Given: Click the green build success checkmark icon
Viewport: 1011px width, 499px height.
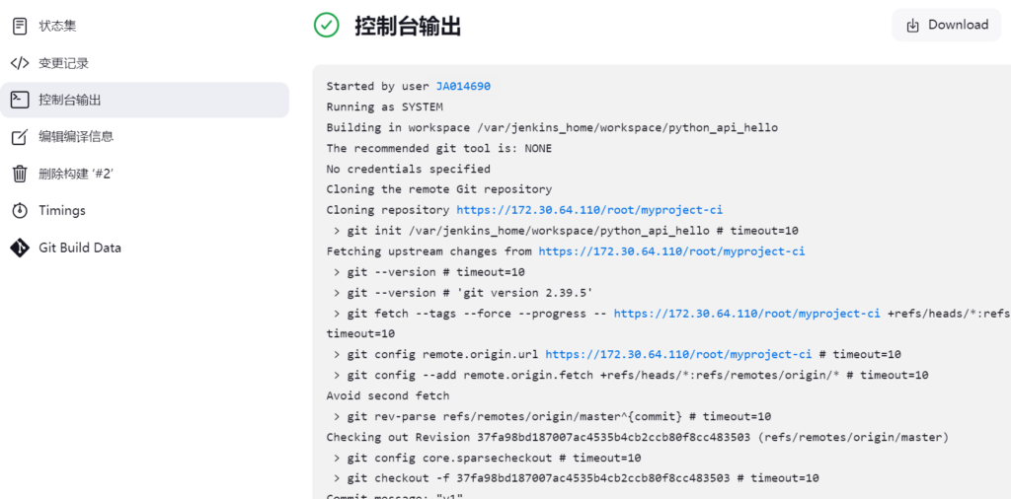Looking at the screenshot, I should 327,26.
